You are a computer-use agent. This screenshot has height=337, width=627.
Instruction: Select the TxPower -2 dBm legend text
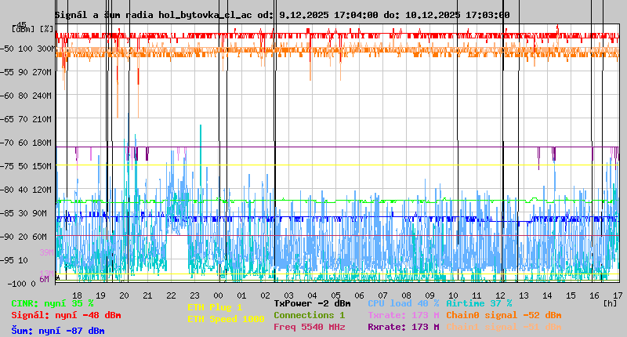click(x=312, y=303)
